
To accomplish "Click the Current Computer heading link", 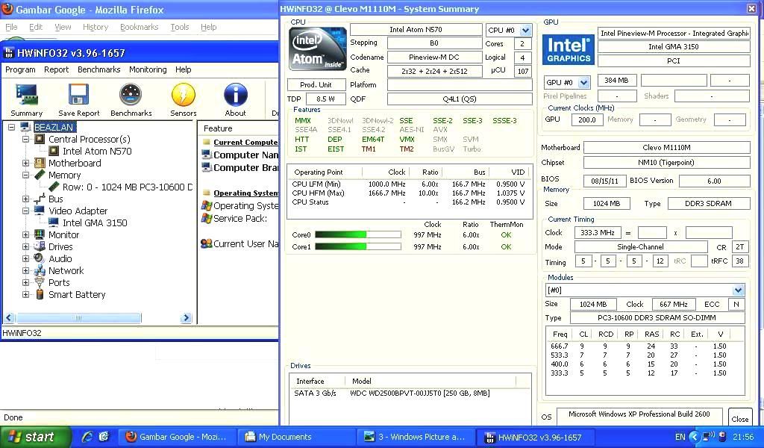I will pyautogui.click(x=245, y=143).
